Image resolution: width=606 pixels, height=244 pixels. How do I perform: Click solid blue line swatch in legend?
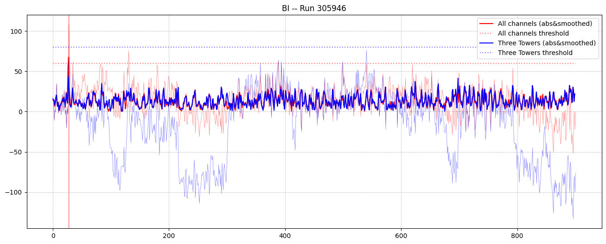pos(487,43)
